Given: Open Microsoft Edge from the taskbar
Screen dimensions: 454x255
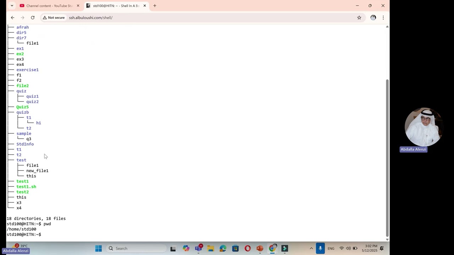Looking at the screenshot, I should click(223, 248).
